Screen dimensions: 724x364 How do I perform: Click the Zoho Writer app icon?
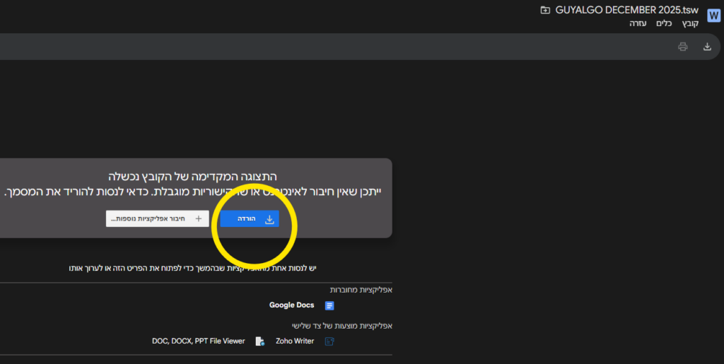click(329, 341)
